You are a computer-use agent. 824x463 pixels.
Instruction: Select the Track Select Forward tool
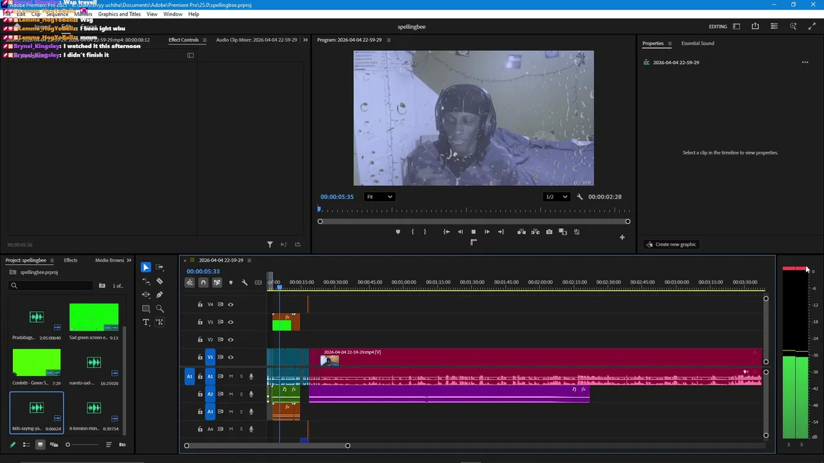click(x=160, y=268)
